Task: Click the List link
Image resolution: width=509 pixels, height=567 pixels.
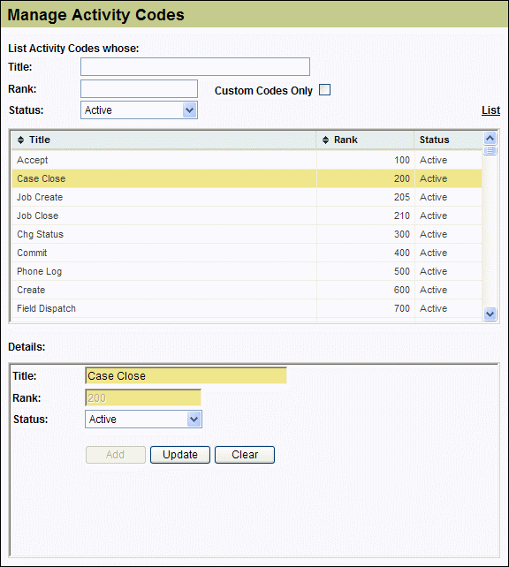Action: coord(490,110)
